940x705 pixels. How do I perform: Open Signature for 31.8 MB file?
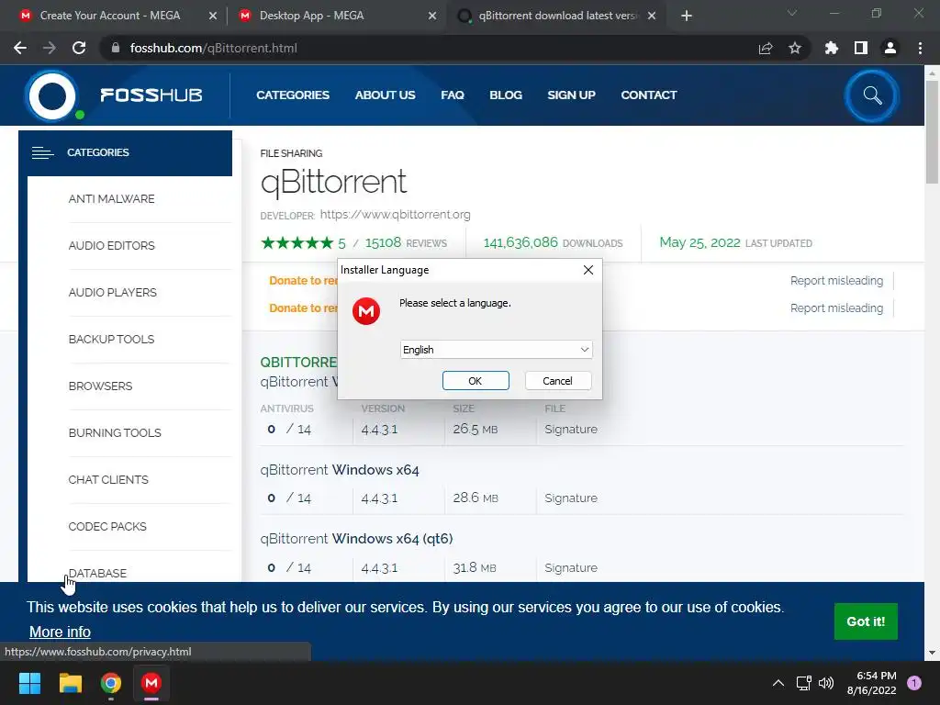[571, 567]
